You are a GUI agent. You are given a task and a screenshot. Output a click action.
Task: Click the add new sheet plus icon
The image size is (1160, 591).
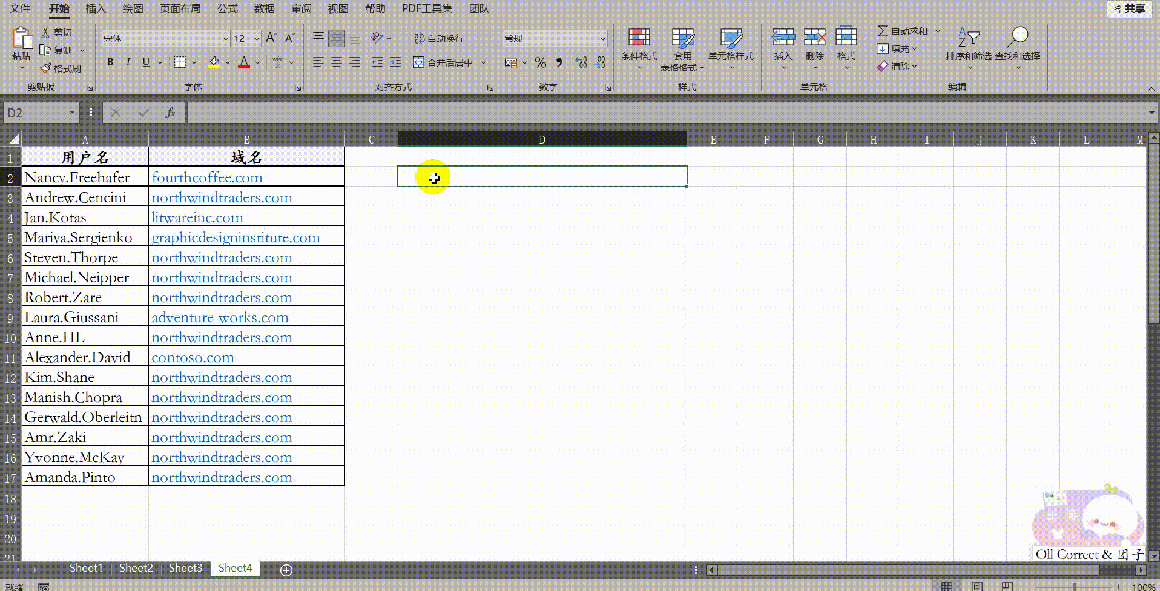(286, 570)
